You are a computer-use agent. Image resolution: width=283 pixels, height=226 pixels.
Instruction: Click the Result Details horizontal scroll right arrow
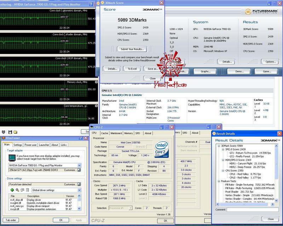coord(272,204)
